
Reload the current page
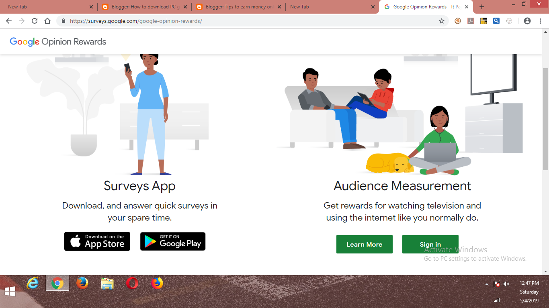coord(35,21)
